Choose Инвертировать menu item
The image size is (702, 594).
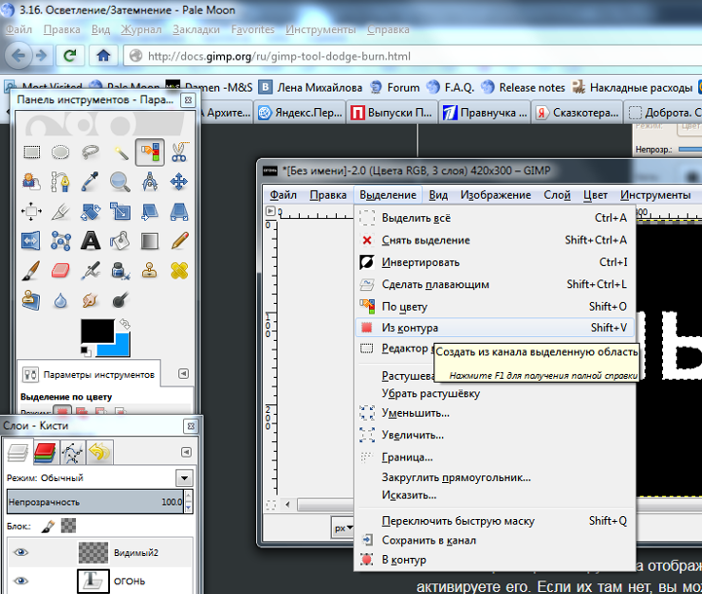pos(496,262)
